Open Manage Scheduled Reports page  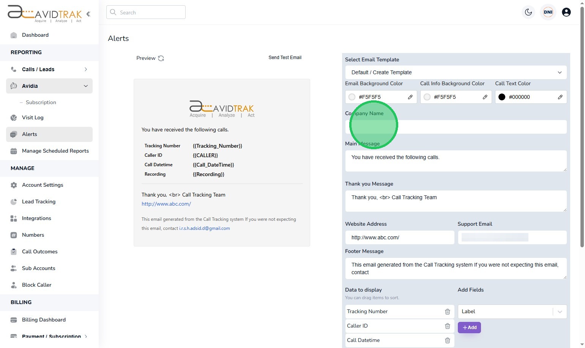[55, 151]
